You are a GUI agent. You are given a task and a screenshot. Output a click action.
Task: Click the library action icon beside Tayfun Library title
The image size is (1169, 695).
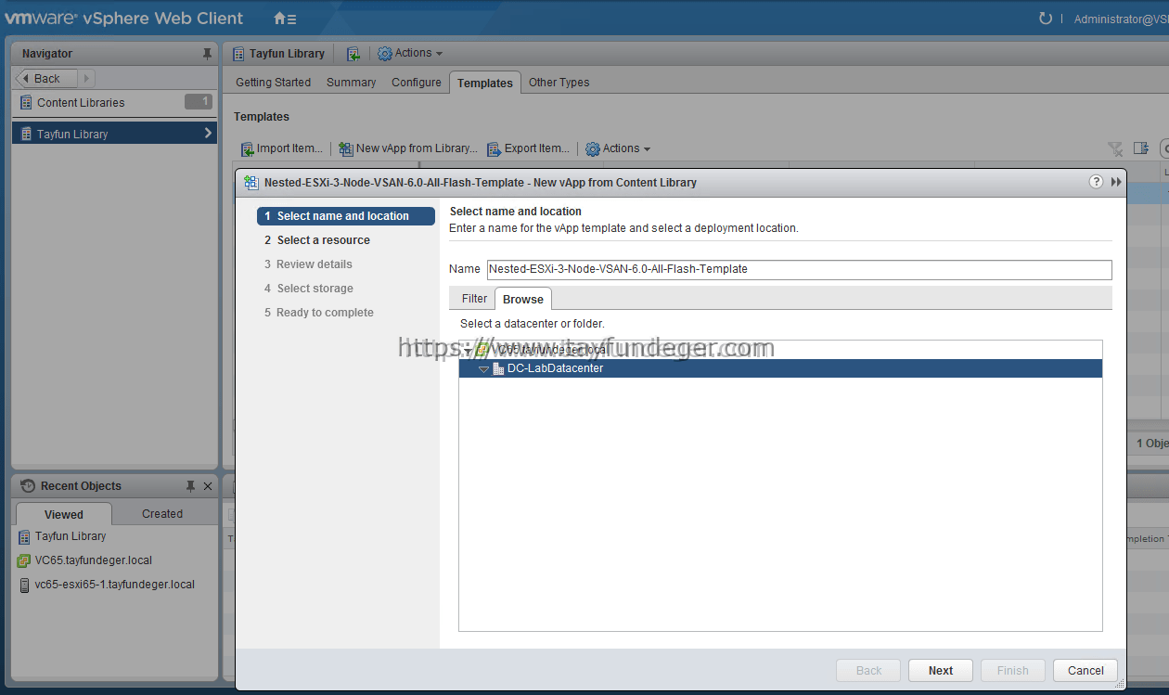point(353,54)
